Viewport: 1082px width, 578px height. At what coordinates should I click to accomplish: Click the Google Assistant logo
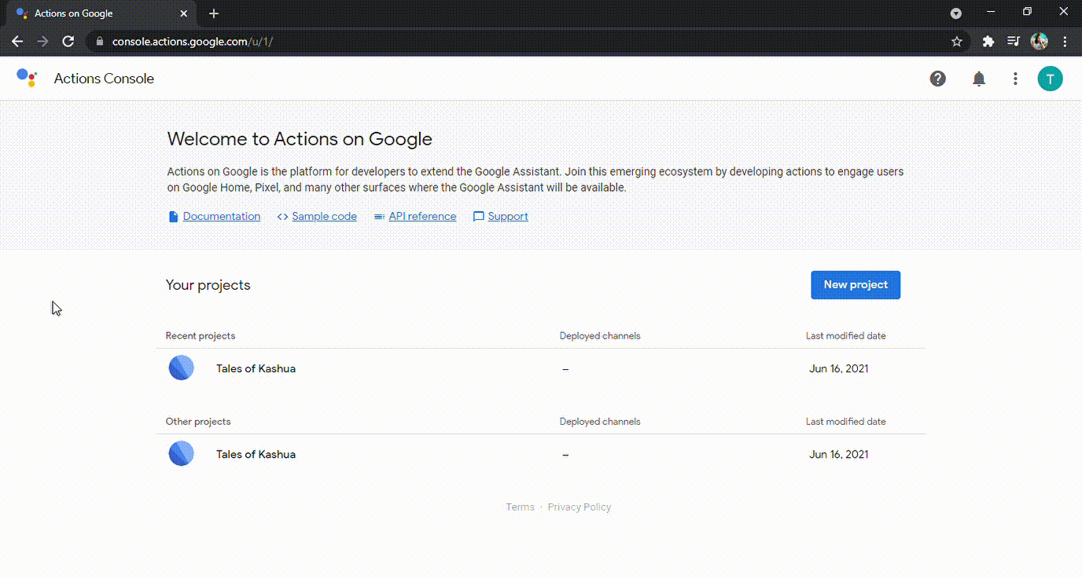click(x=27, y=78)
